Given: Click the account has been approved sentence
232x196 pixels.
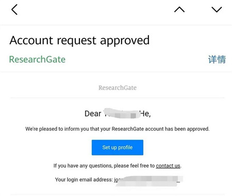Looking at the screenshot, I should 118,129.
